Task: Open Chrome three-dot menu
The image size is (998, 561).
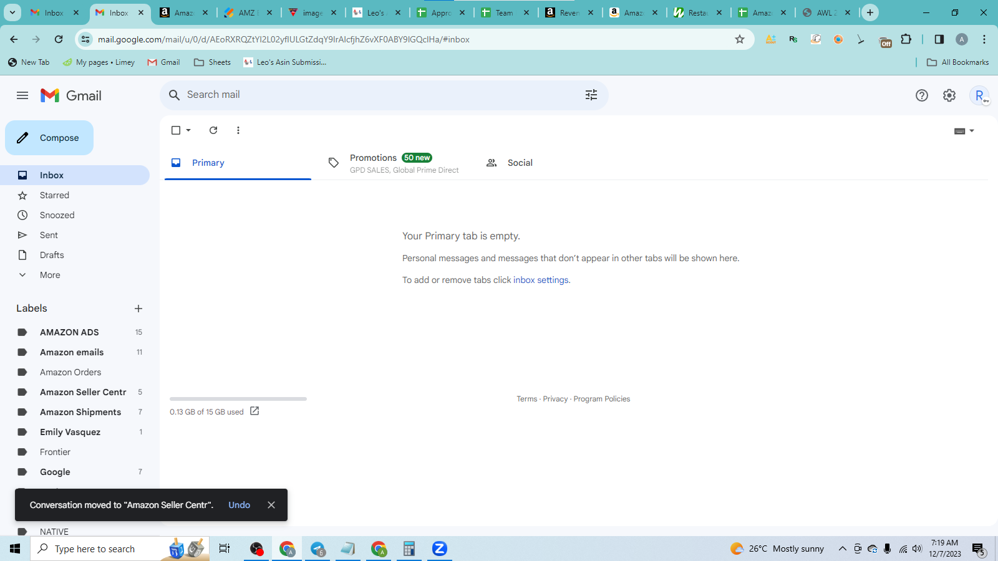Action: [x=984, y=39]
